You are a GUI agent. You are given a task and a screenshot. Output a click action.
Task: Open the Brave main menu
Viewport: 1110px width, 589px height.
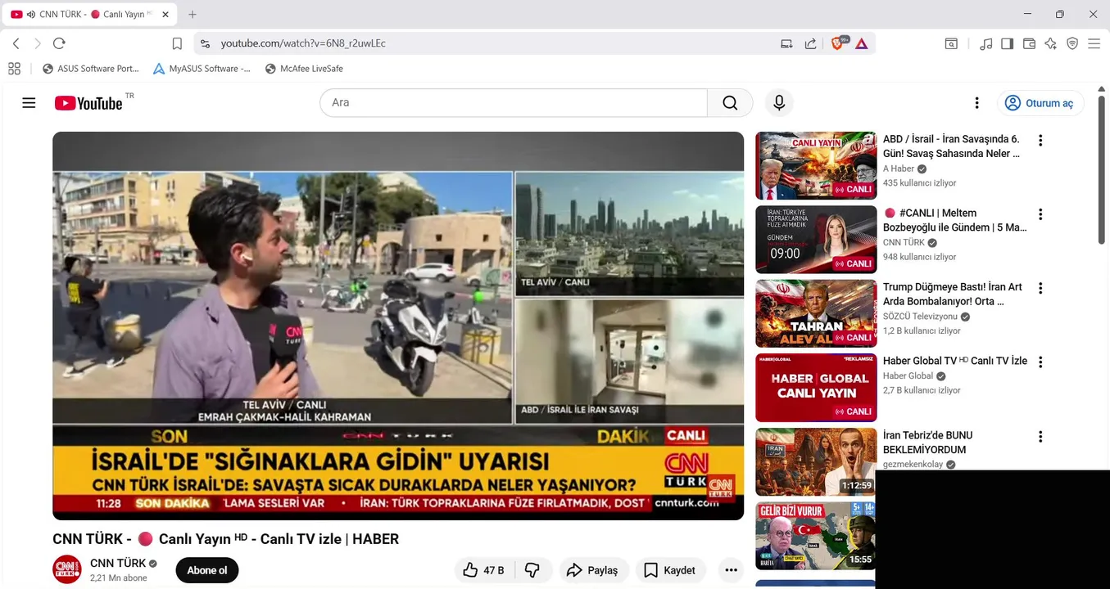(x=1094, y=43)
